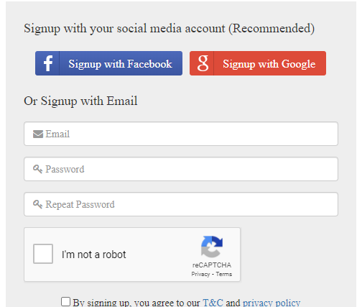This screenshot has width=357, height=307.
Task: Open reCAPTCHA Terms link
Action: pos(224,274)
